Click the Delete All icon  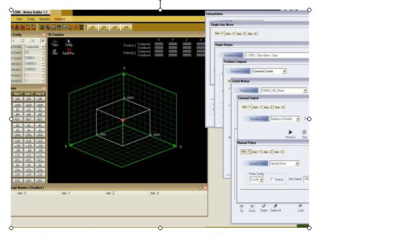click(x=276, y=206)
